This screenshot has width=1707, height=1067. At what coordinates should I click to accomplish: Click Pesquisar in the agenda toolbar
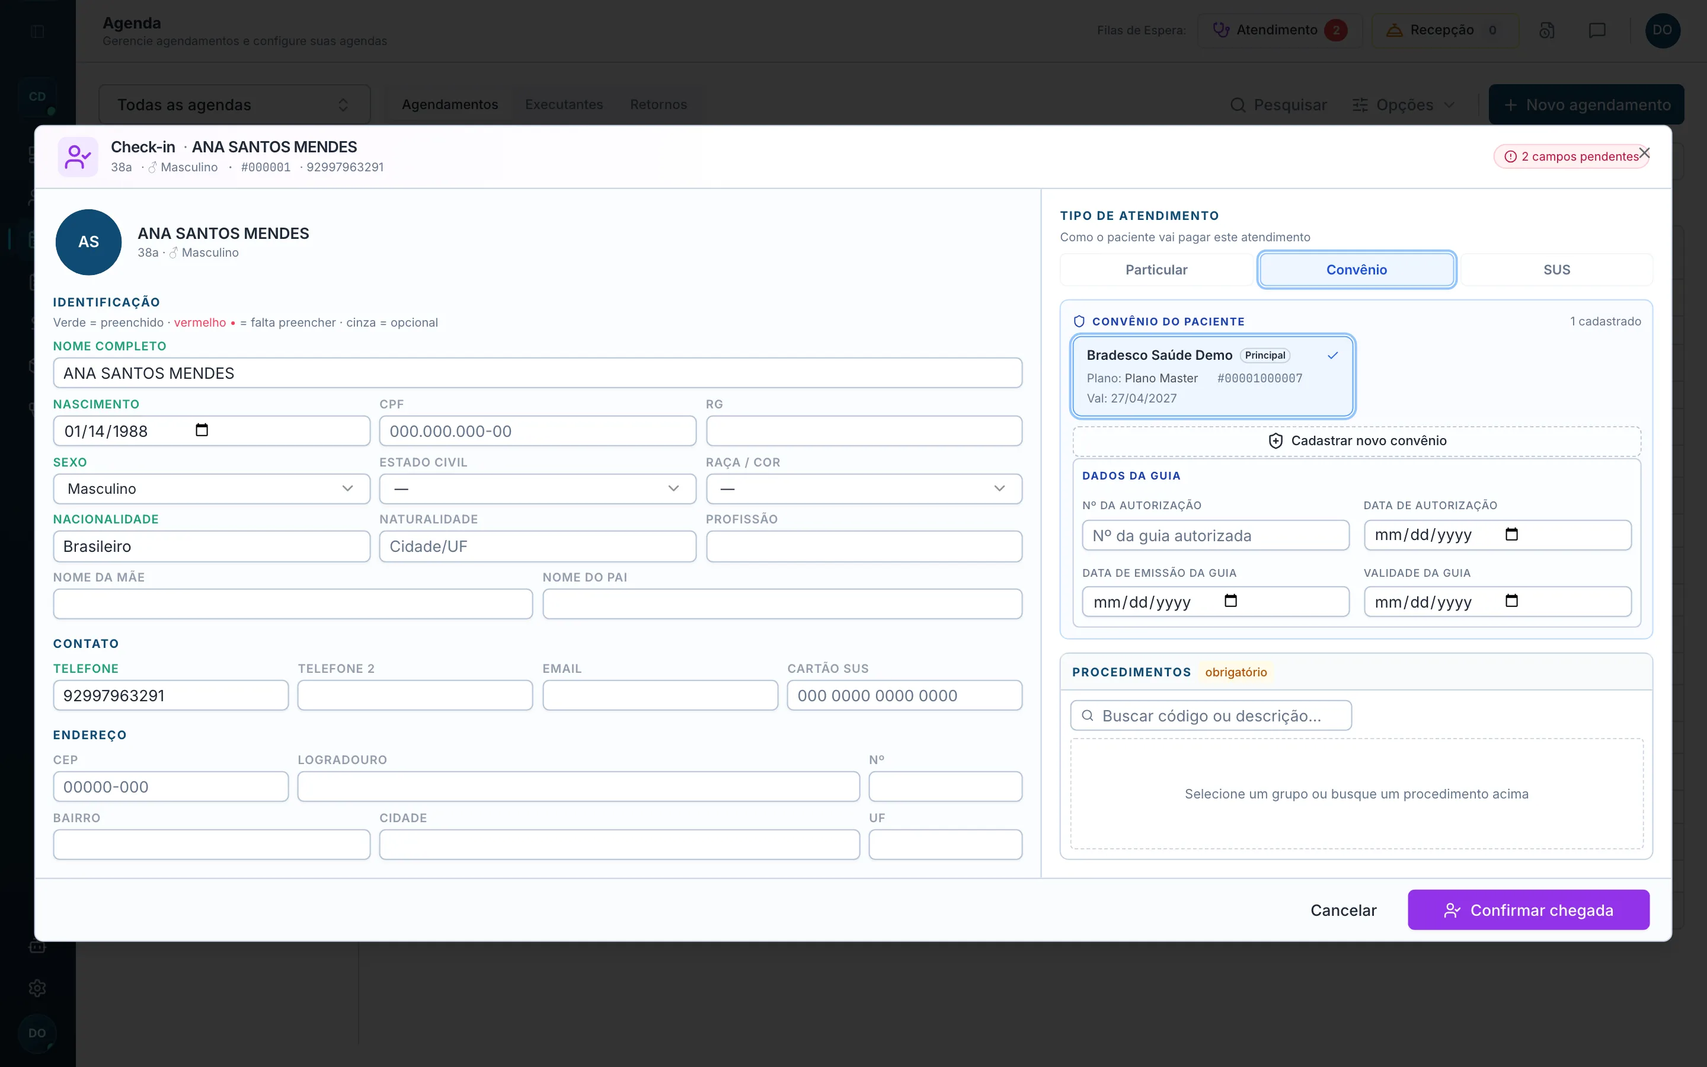1278,104
